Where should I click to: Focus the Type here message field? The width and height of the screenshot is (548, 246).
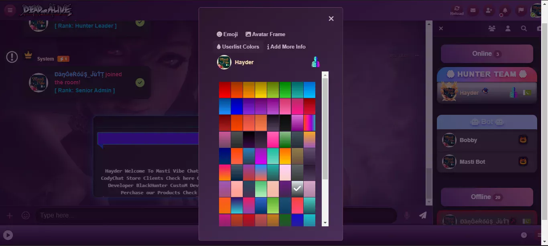(x=217, y=216)
